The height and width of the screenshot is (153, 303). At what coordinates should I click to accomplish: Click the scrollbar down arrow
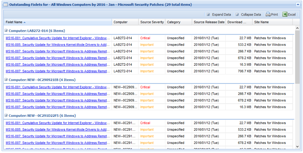297,146
